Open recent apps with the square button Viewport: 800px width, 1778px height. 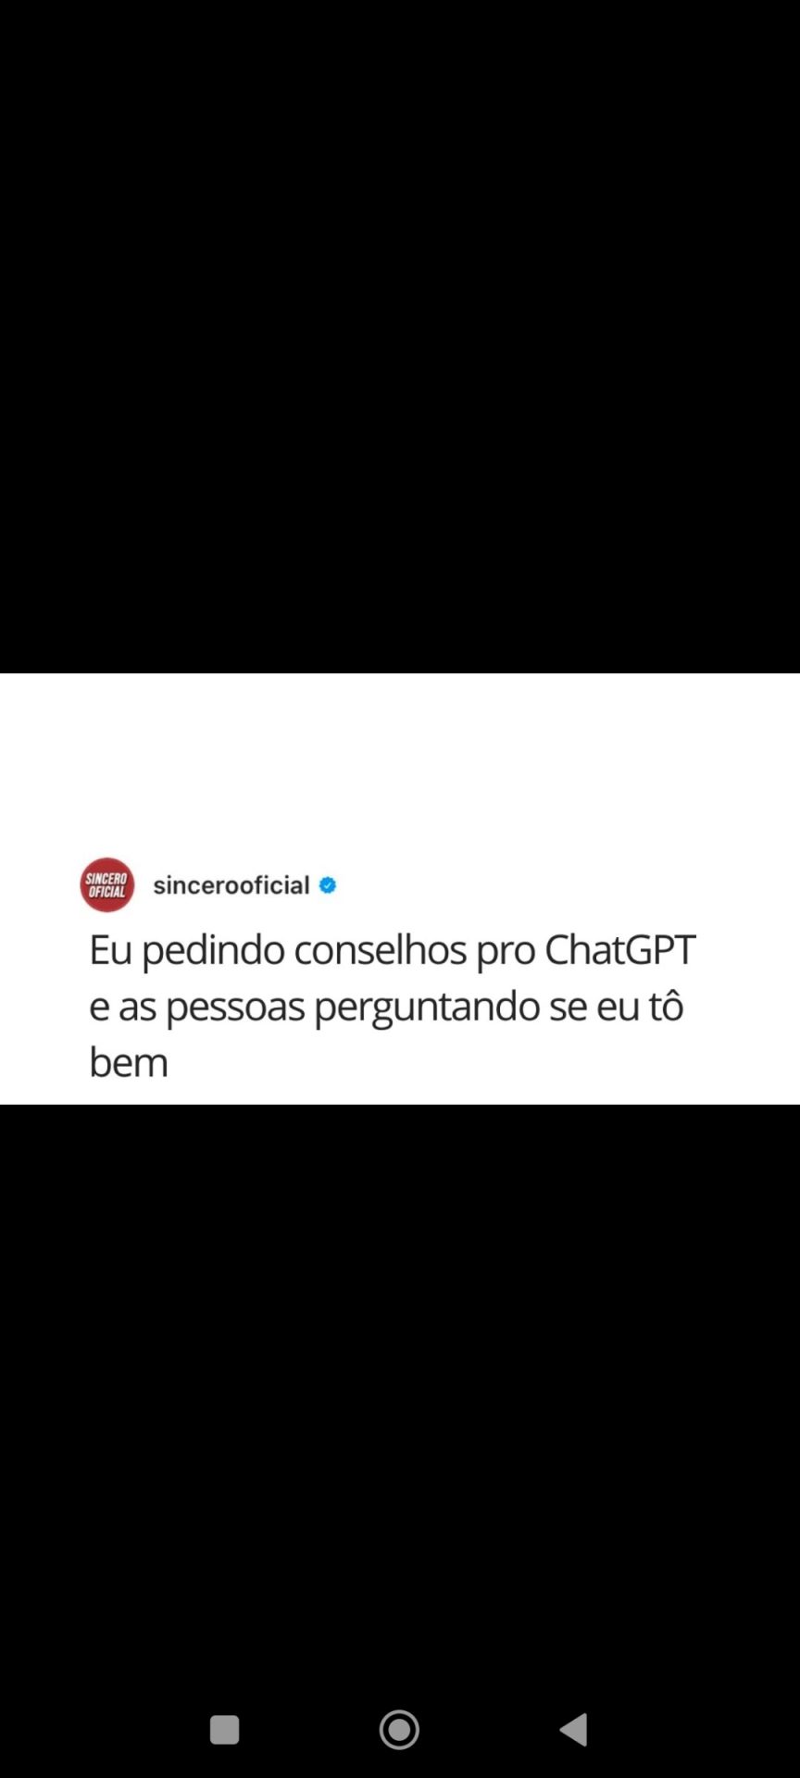coord(225,1729)
